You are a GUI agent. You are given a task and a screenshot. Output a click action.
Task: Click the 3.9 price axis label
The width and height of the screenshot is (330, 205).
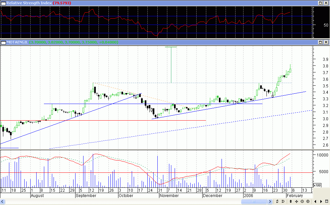pyautogui.click(x=325, y=59)
